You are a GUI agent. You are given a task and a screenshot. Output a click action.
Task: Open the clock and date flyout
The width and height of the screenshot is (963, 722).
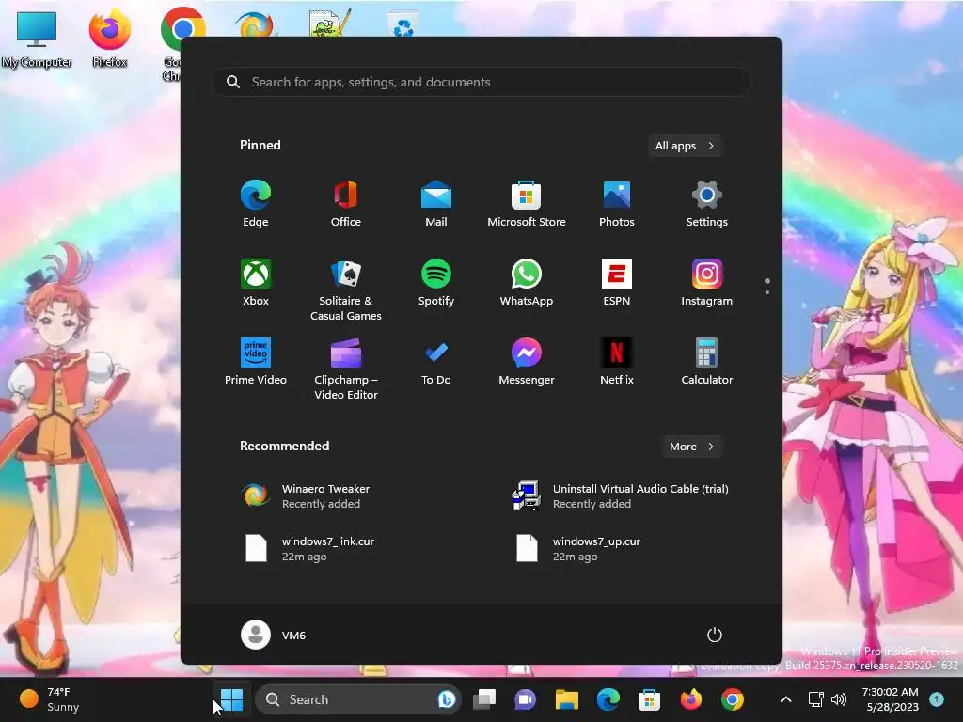891,699
